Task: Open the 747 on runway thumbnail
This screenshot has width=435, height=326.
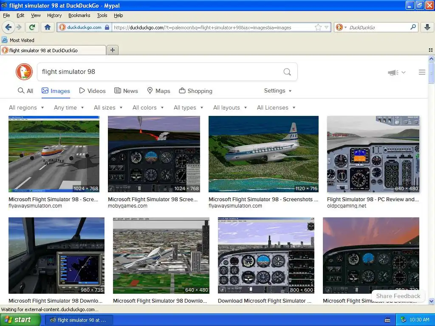Action: (54, 154)
